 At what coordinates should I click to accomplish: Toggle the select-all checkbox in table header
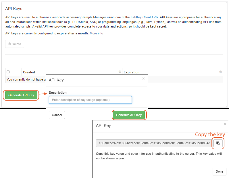click(8, 72)
